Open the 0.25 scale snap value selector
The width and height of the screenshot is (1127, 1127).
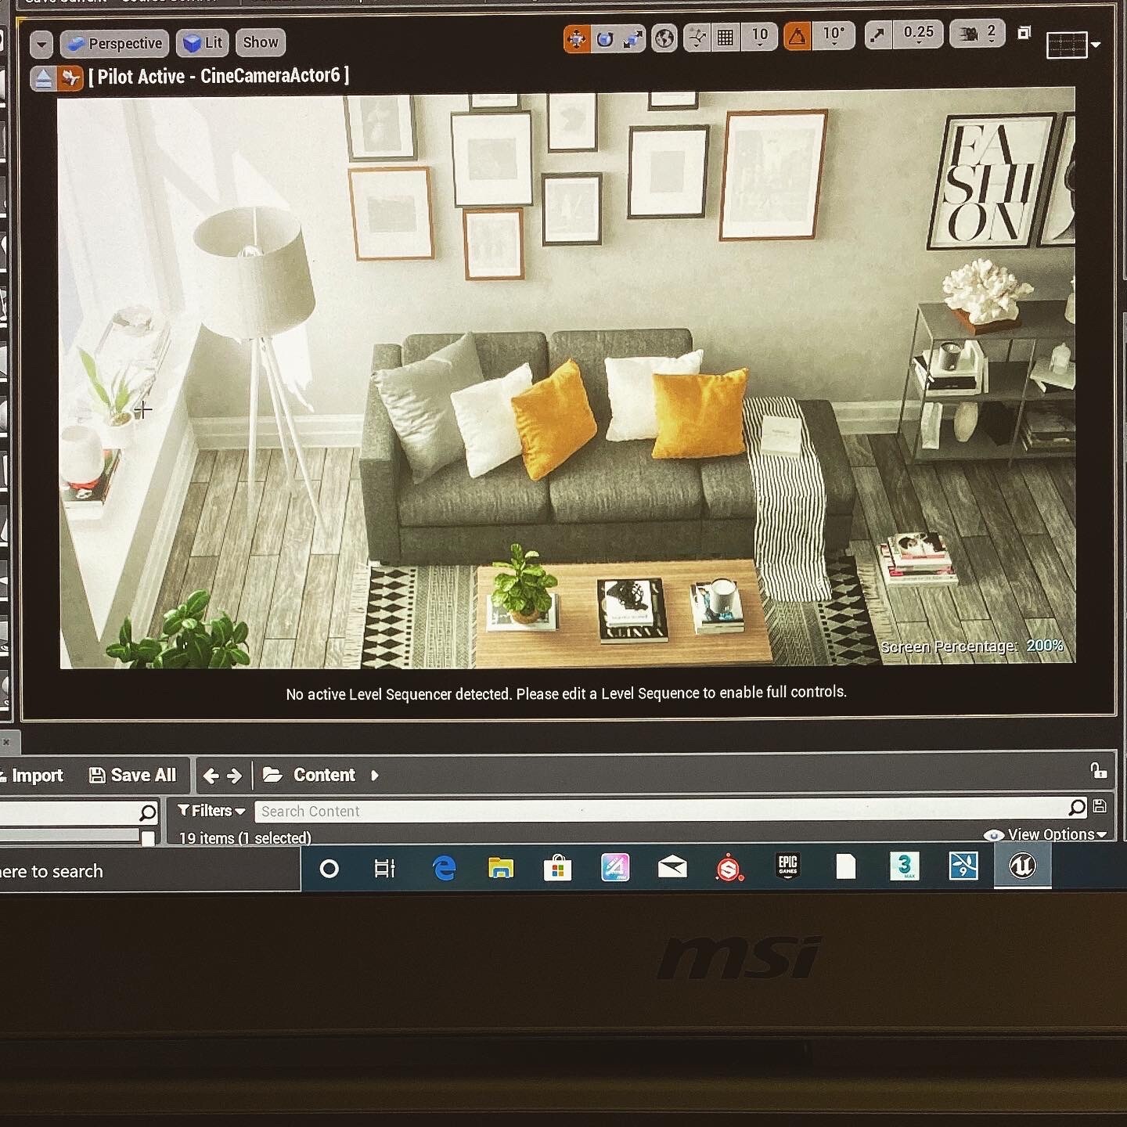pyautogui.click(x=917, y=34)
